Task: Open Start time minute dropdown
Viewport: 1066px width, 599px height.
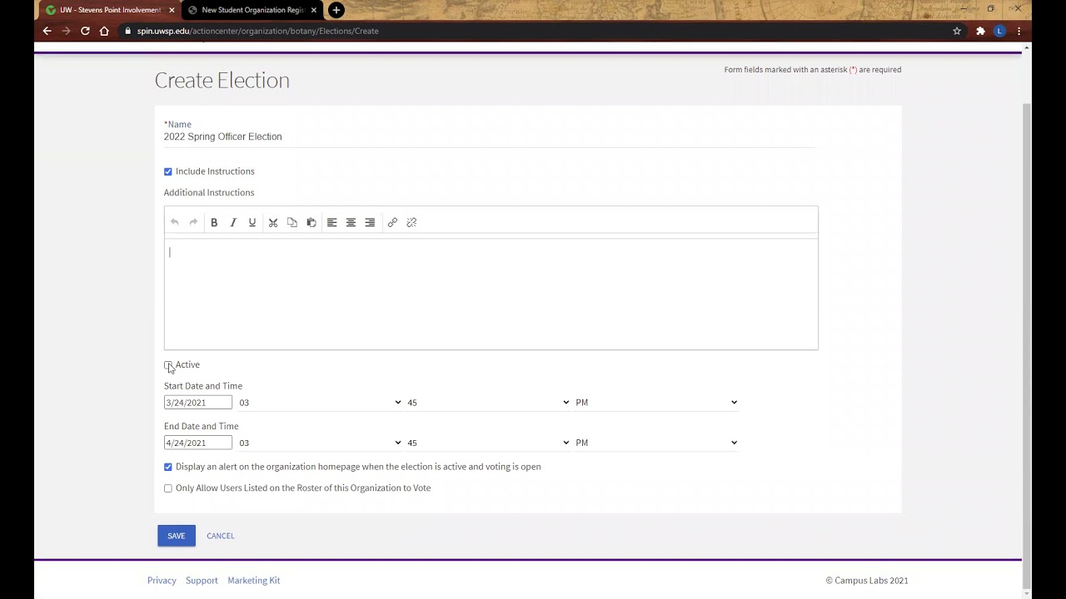Action: click(x=488, y=403)
